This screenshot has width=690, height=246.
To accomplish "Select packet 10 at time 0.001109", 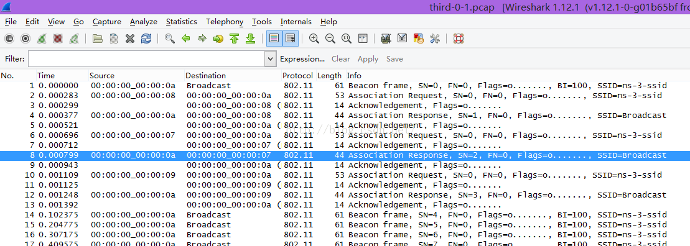I will [x=345, y=175].
